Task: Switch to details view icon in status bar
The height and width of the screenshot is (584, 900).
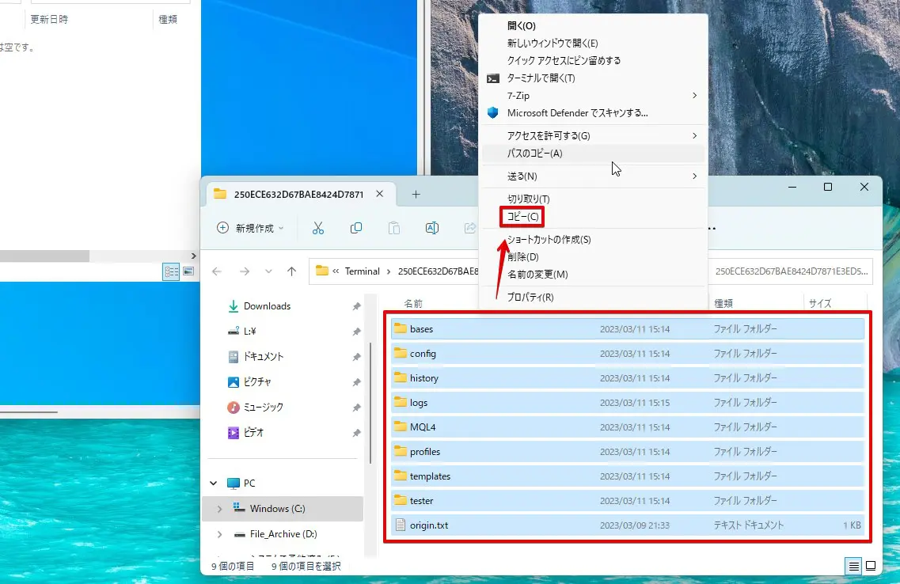Action: click(x=853, y=566)
